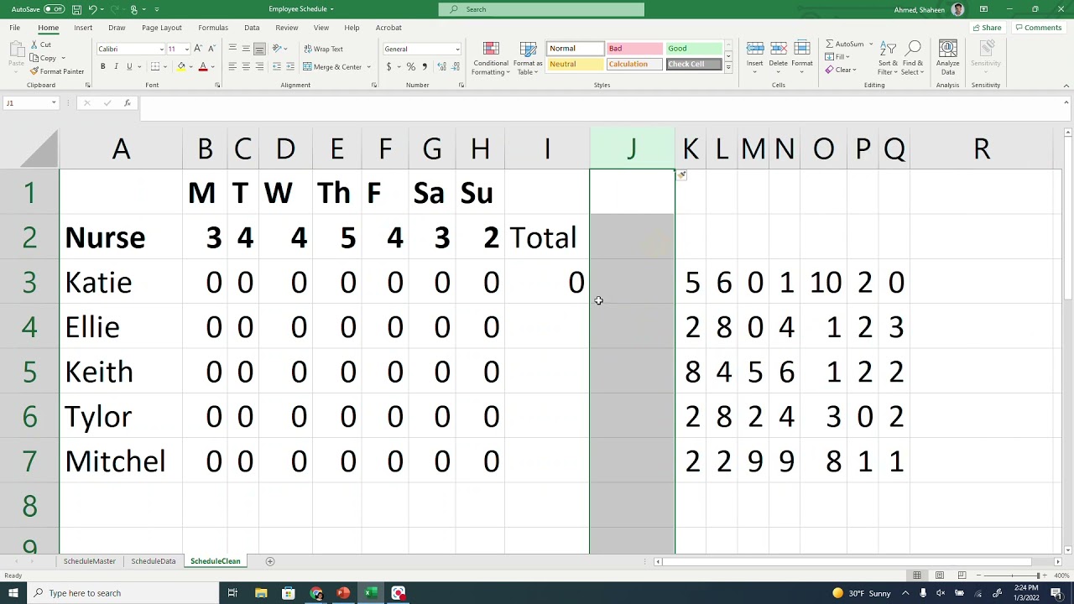
Task: Click the AutoSum button
Action: click(x=844, y=44)
